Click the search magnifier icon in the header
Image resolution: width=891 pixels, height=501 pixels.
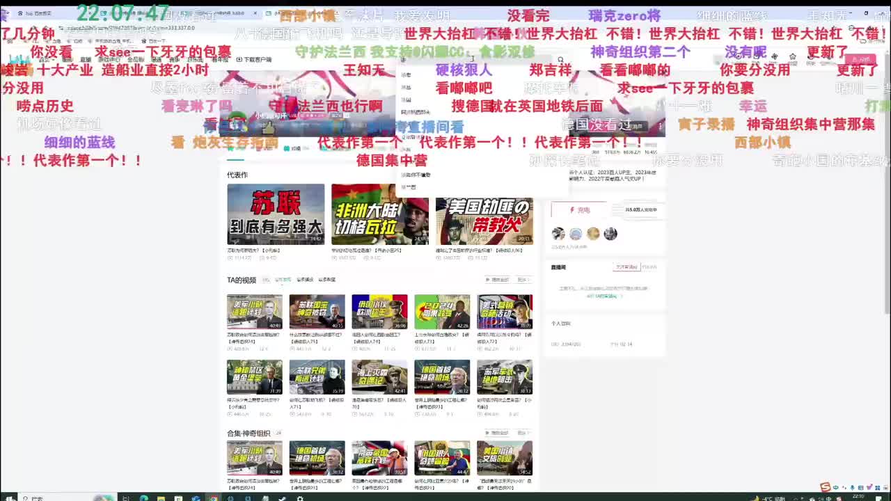click(x=560, y=61)
